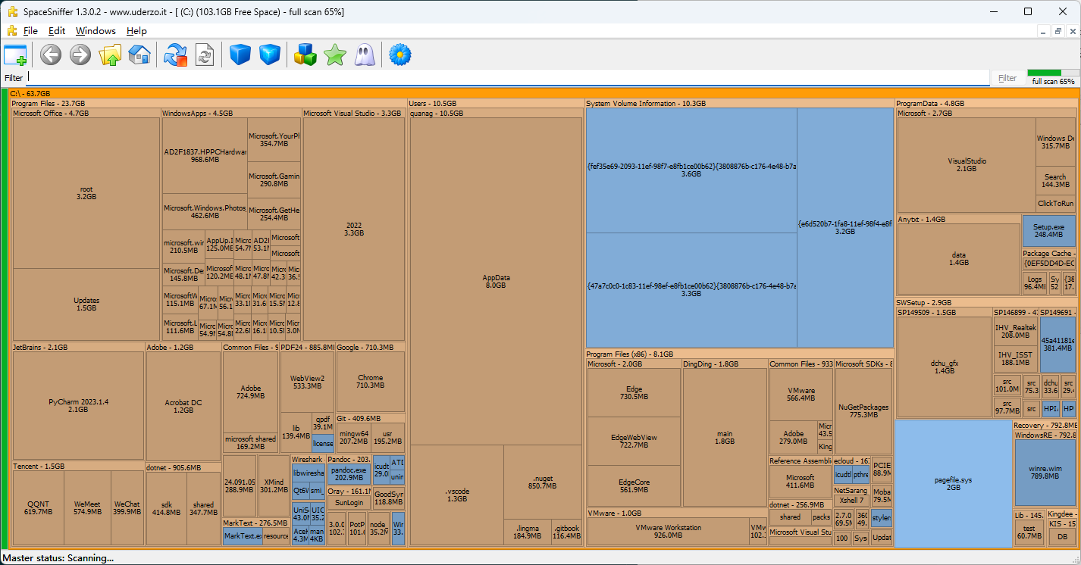This screenshot has width=1081, height=565.
Task: Go back to previous view
Action: click(51, 55)
